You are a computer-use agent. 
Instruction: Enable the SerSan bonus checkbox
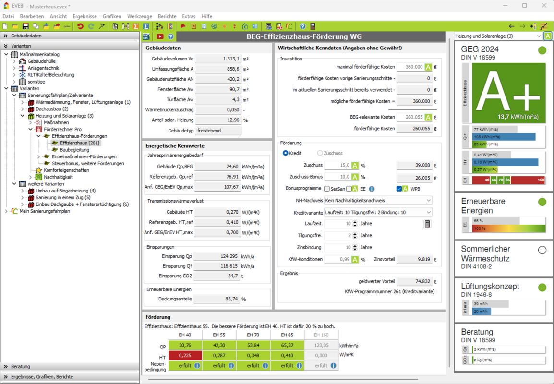tap(327, 189)
